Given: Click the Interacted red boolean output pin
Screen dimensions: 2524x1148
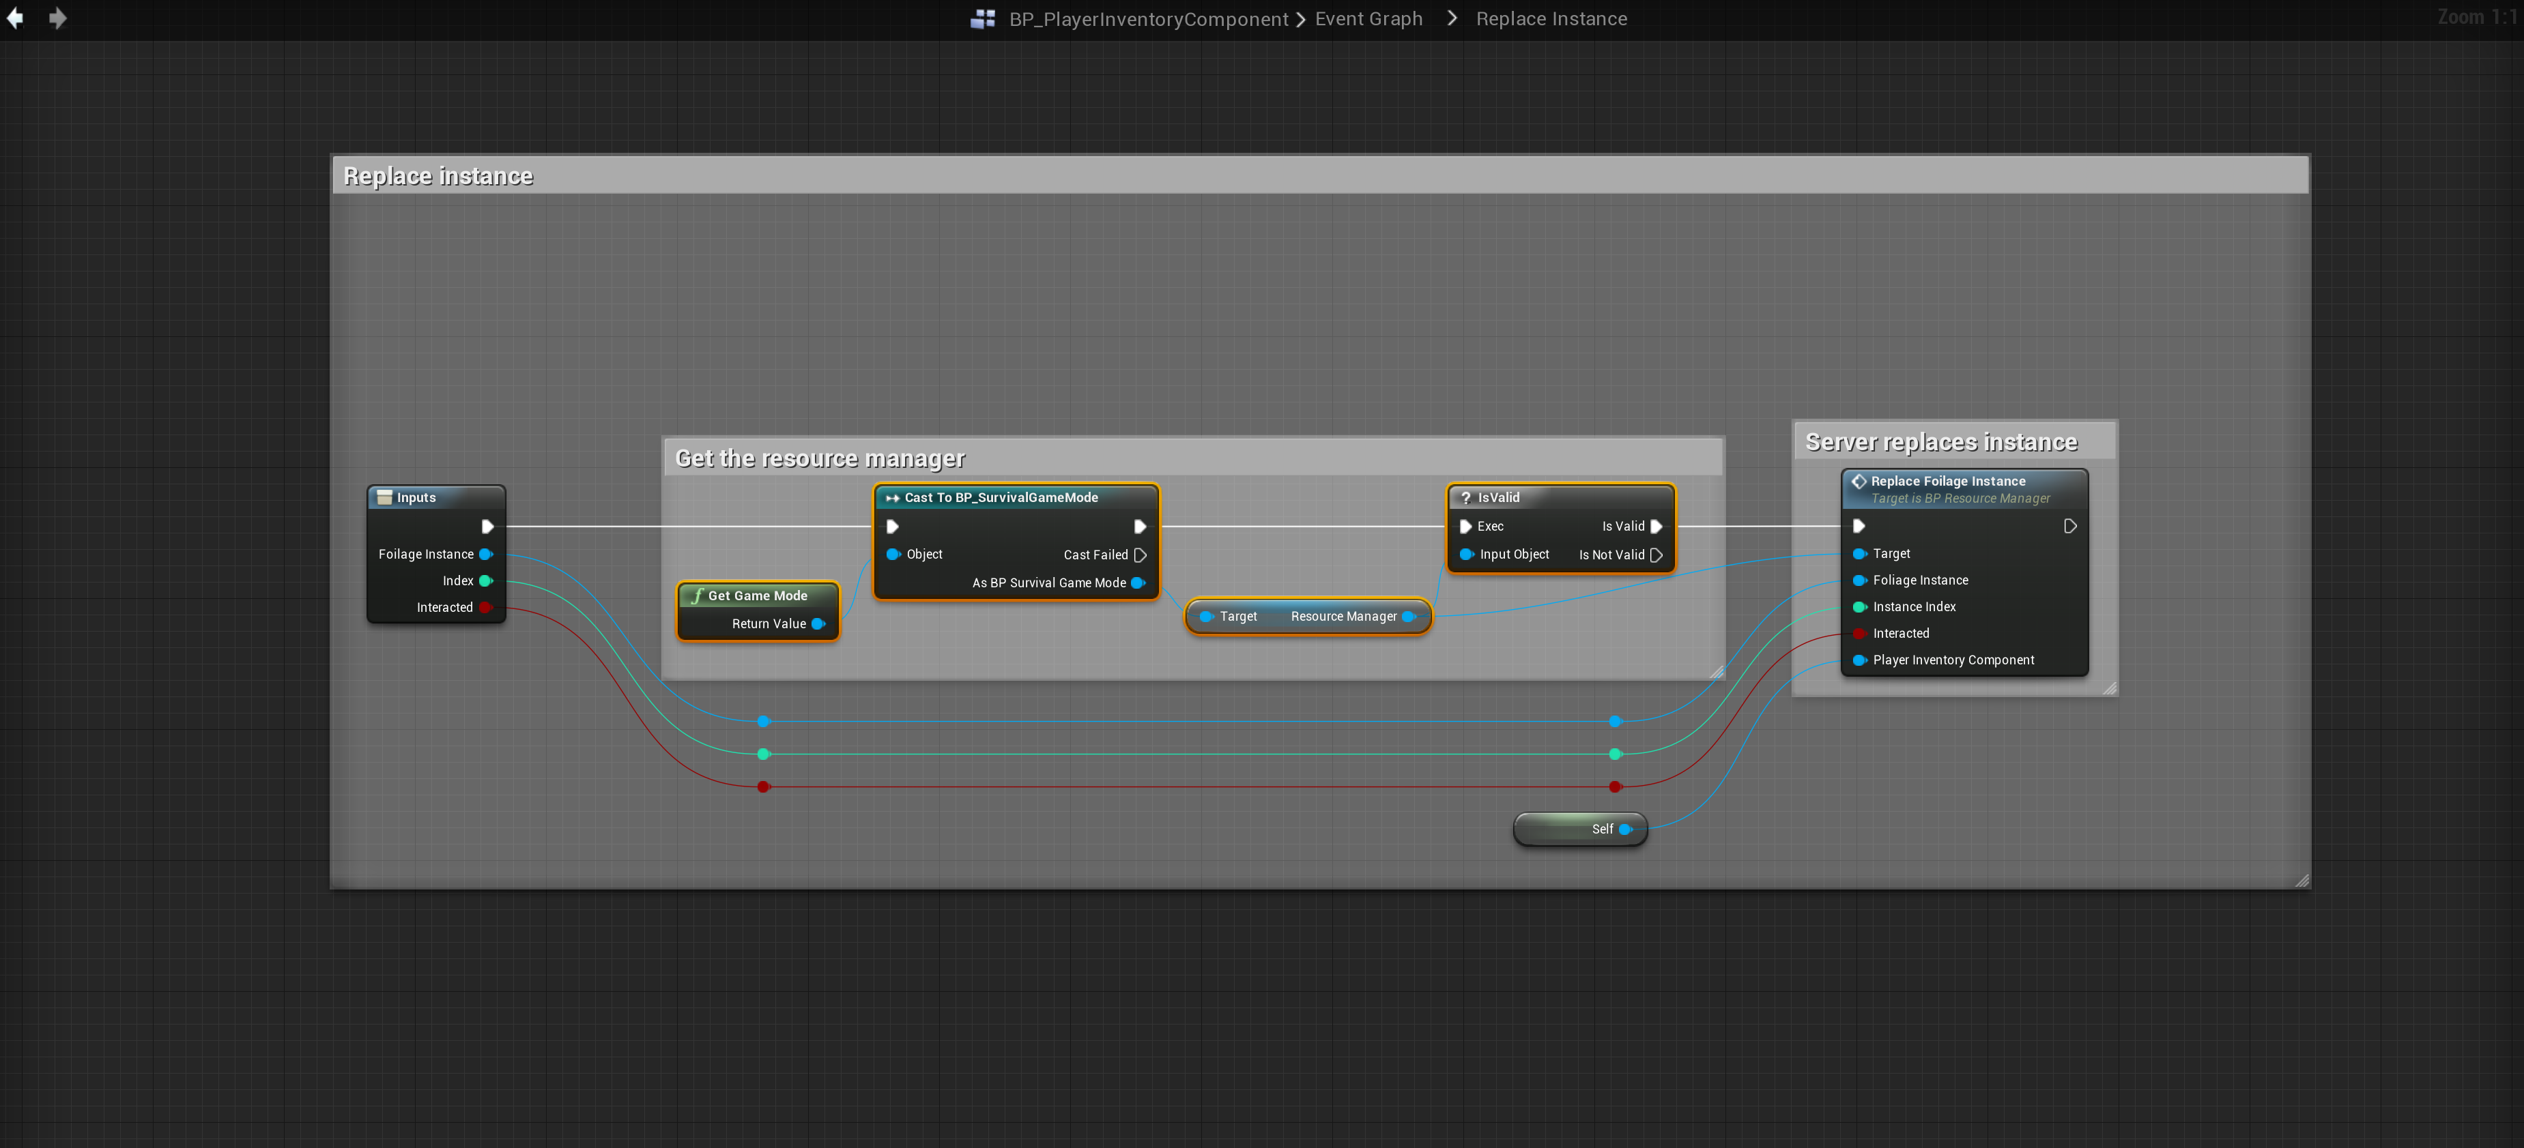Looking at the screenshot, I should point(485,607).
